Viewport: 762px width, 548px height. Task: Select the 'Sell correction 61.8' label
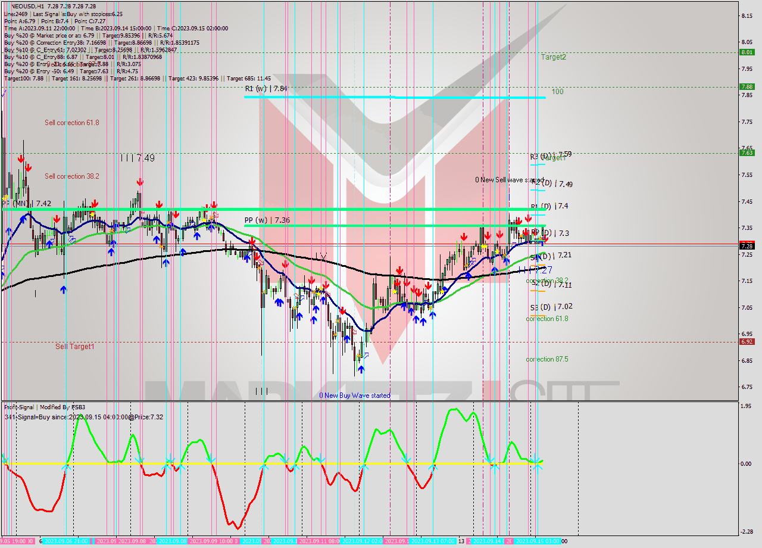(x=72, y=123)
